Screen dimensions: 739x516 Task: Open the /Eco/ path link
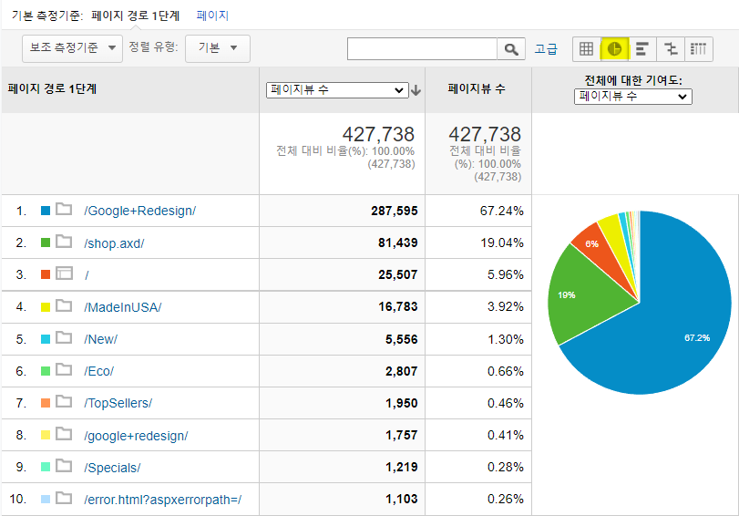(99, 372)
